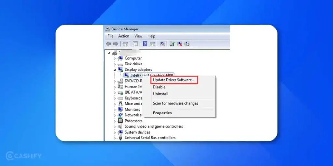Click the Forward arrow in toolbar

coord(115,44)
